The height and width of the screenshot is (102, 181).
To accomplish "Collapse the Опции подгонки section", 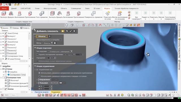I will [35, 48].
